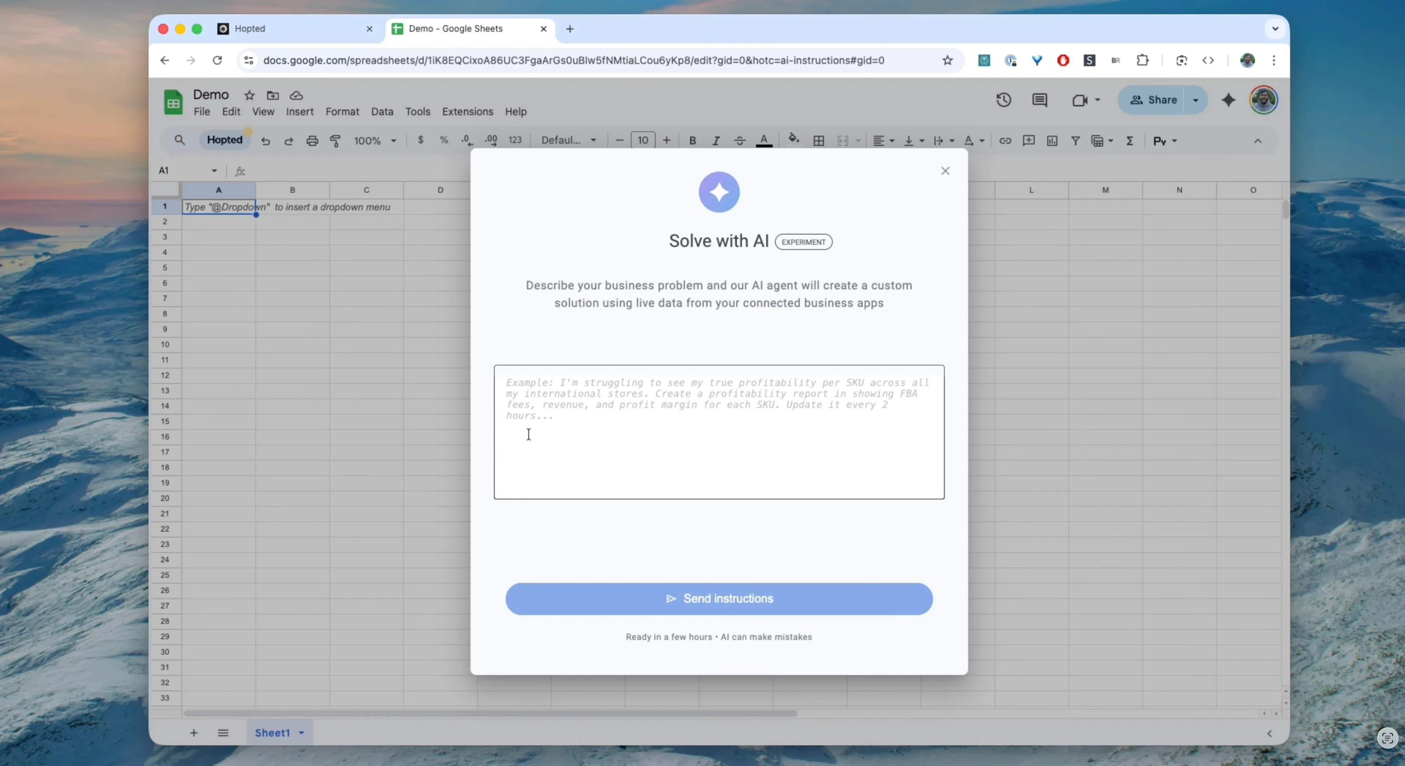Open the text color picker
Image resolution: width=1405 pixels, height=766 pixels.
(764, 141)
